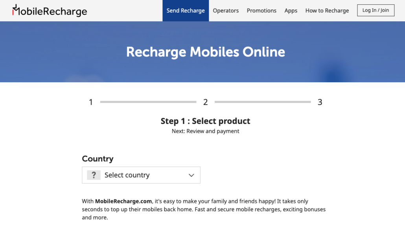Open How to Recharge page
The height and width of the screenshot is (236, 405).
click(327, 11)
